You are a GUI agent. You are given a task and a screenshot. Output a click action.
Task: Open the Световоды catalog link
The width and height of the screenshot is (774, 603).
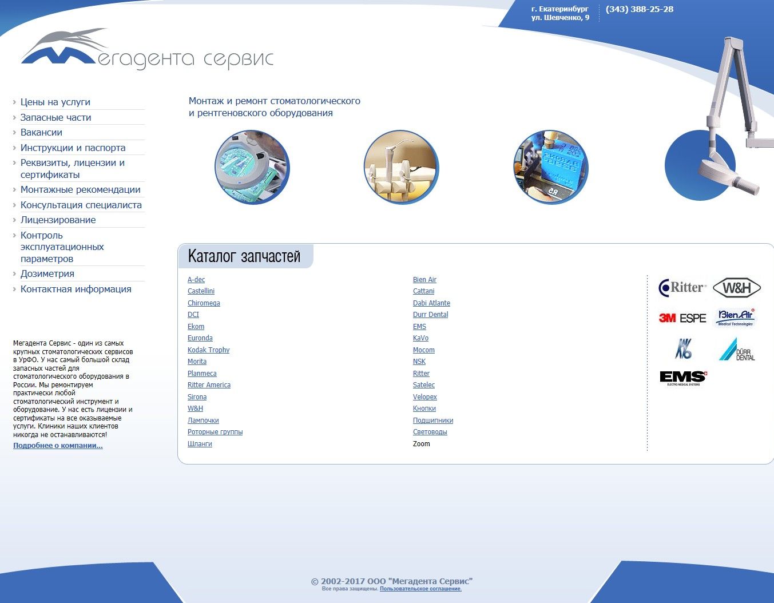430,432
